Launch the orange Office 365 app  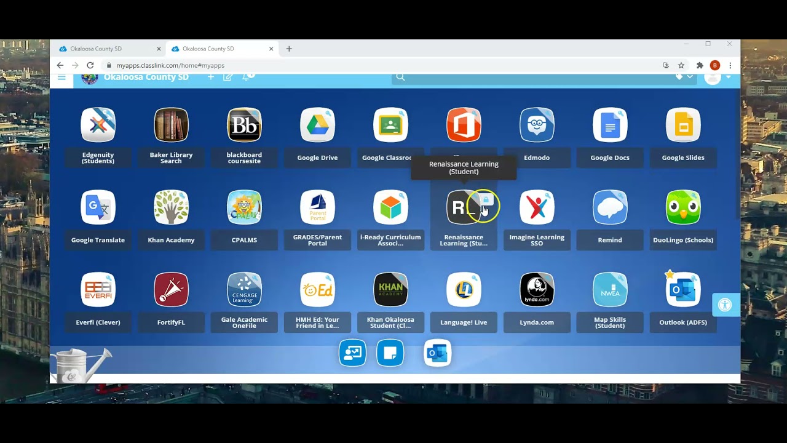coord(464,125)
